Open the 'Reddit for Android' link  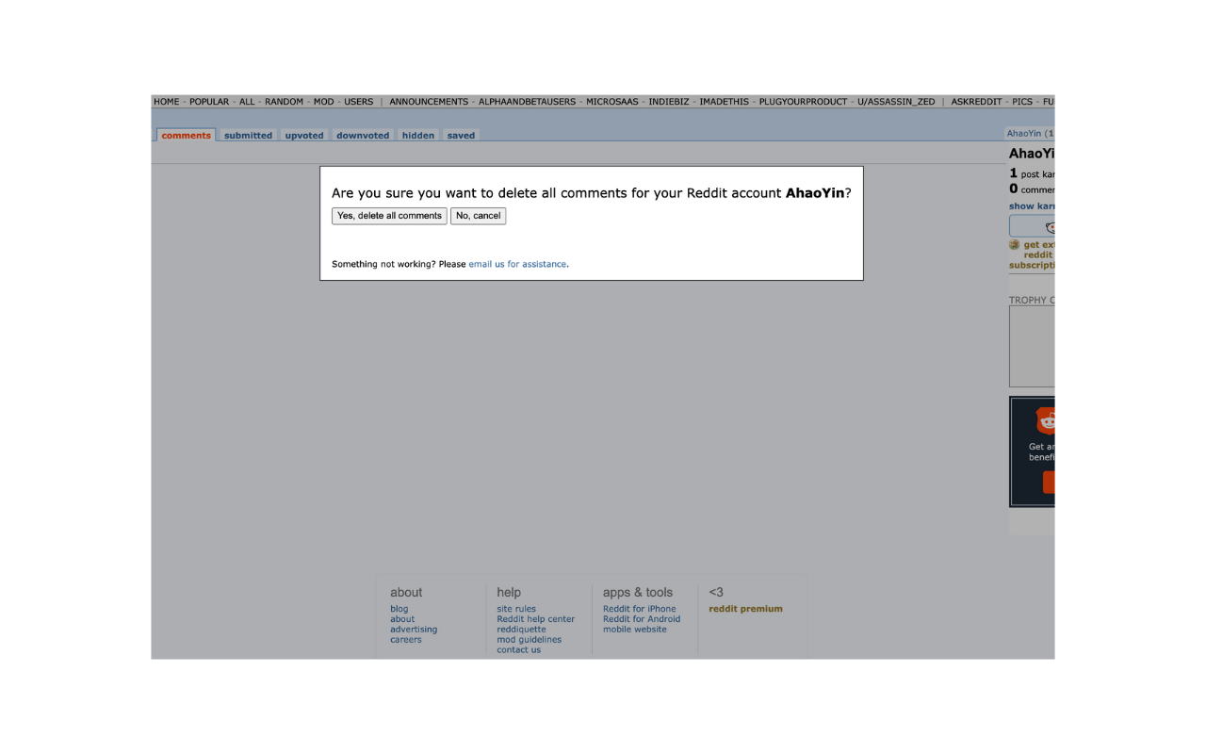642,619
